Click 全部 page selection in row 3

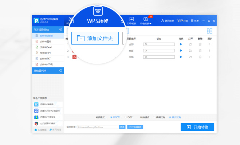[x=131, y=57]
